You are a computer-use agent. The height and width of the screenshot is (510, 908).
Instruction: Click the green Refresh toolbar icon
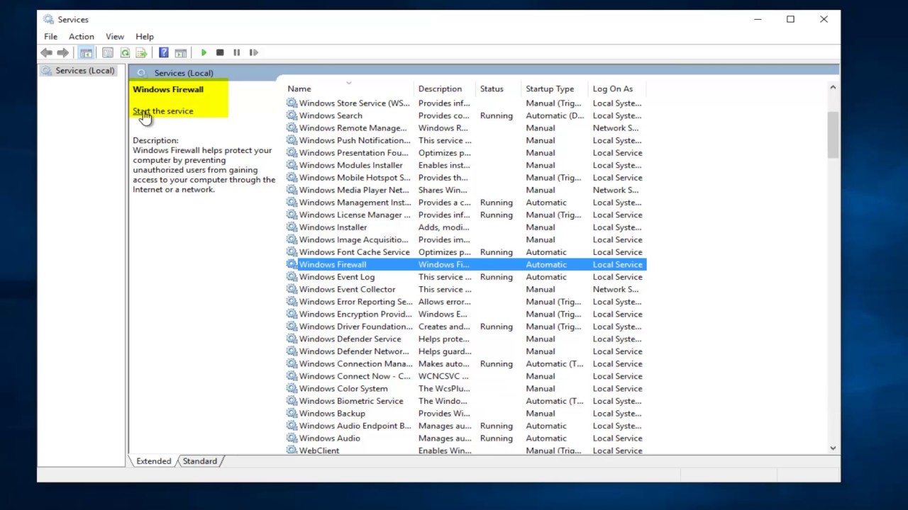pos(125,52)
